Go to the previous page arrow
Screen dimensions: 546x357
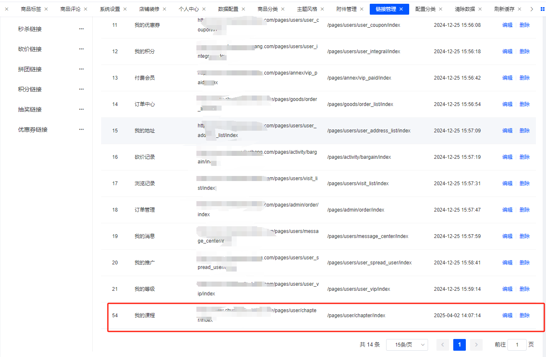443,345
